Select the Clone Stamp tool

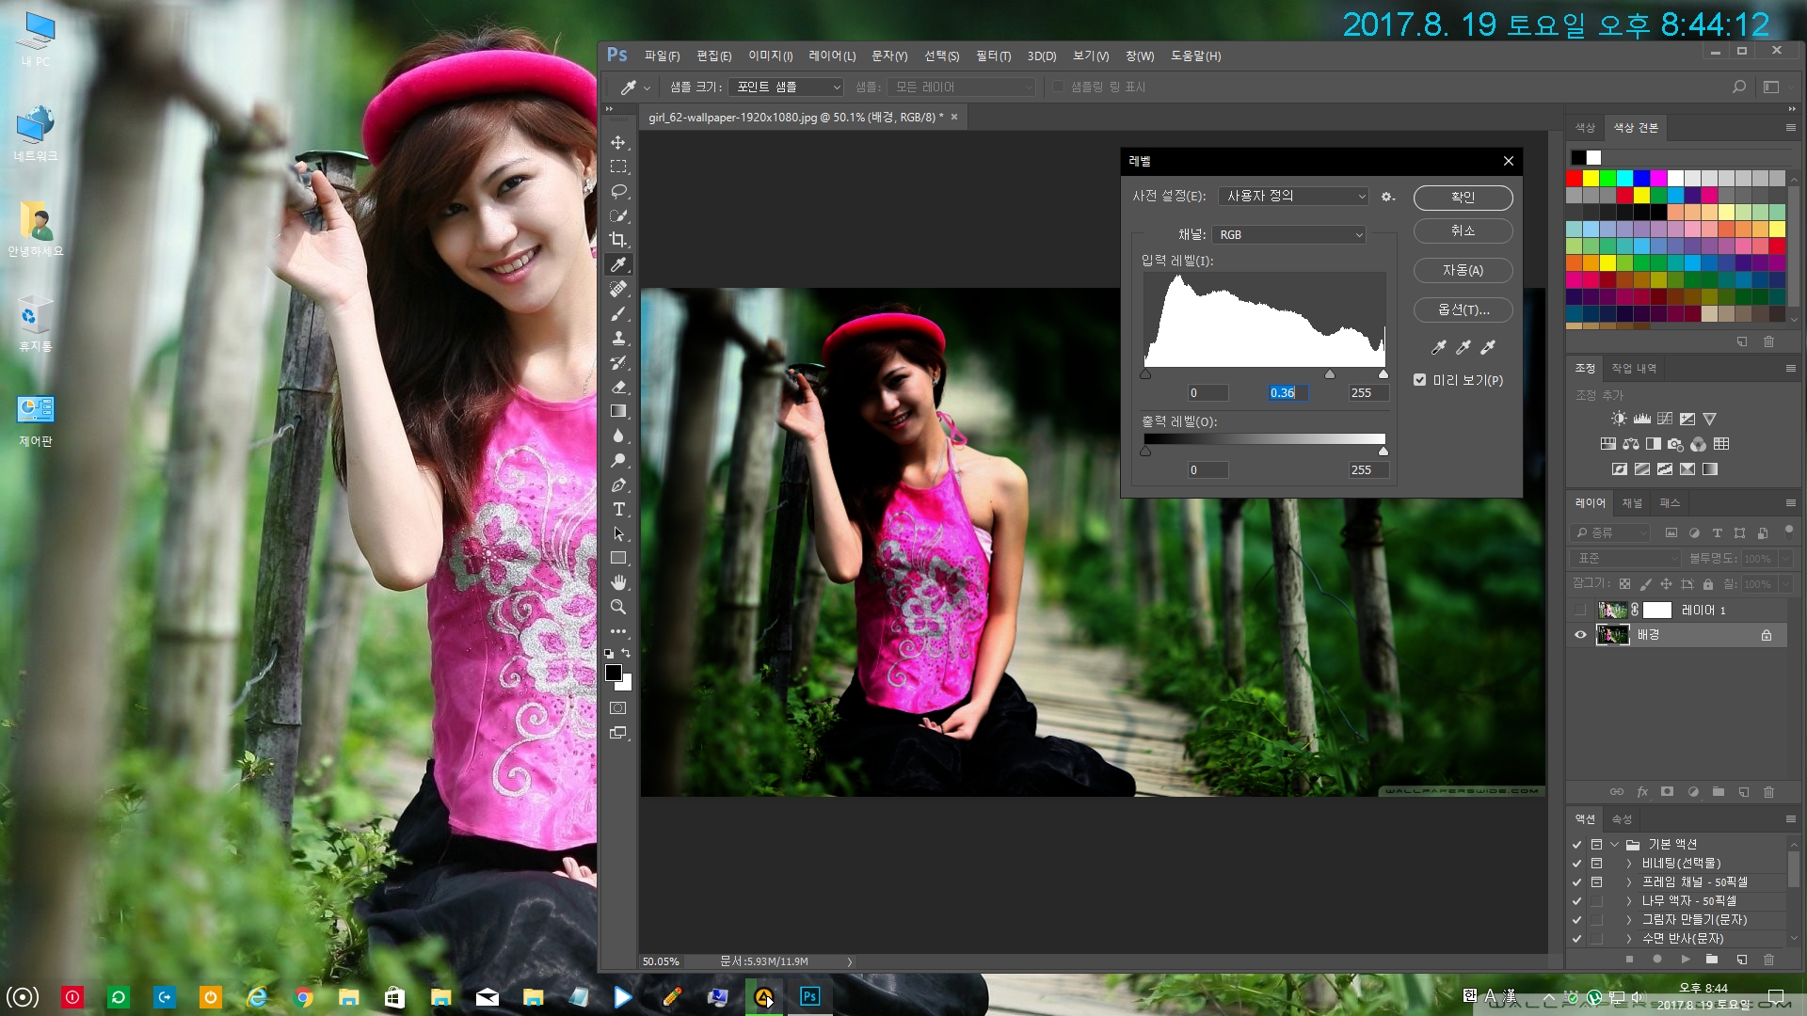click(618, 338)
